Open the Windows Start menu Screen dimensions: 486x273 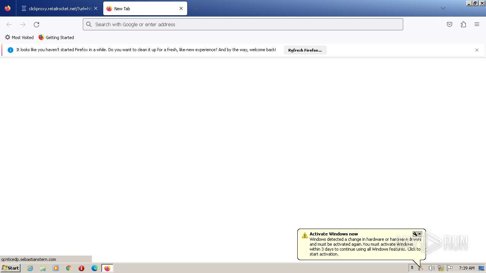10,268
